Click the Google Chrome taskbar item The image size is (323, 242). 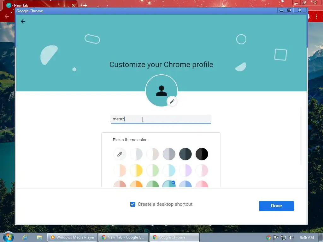tap(174, 237)
